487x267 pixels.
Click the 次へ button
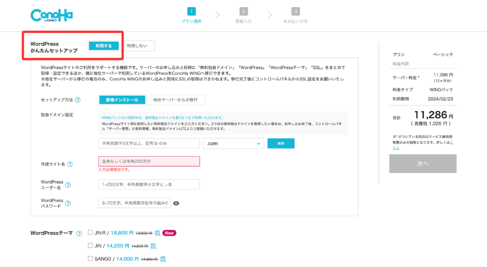click(423, 164)
